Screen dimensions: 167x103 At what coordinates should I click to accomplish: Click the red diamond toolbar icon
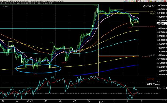pos(137,1)
